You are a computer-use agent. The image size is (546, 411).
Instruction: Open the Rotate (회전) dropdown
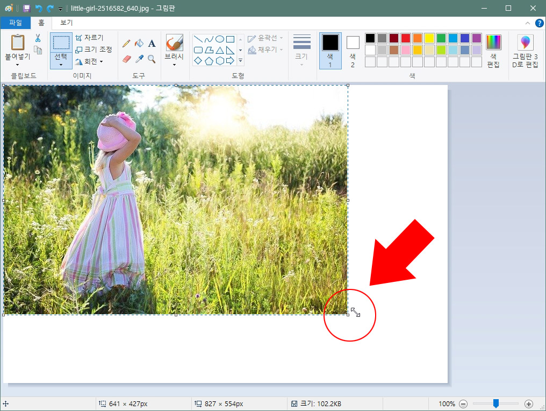(89, 62)
